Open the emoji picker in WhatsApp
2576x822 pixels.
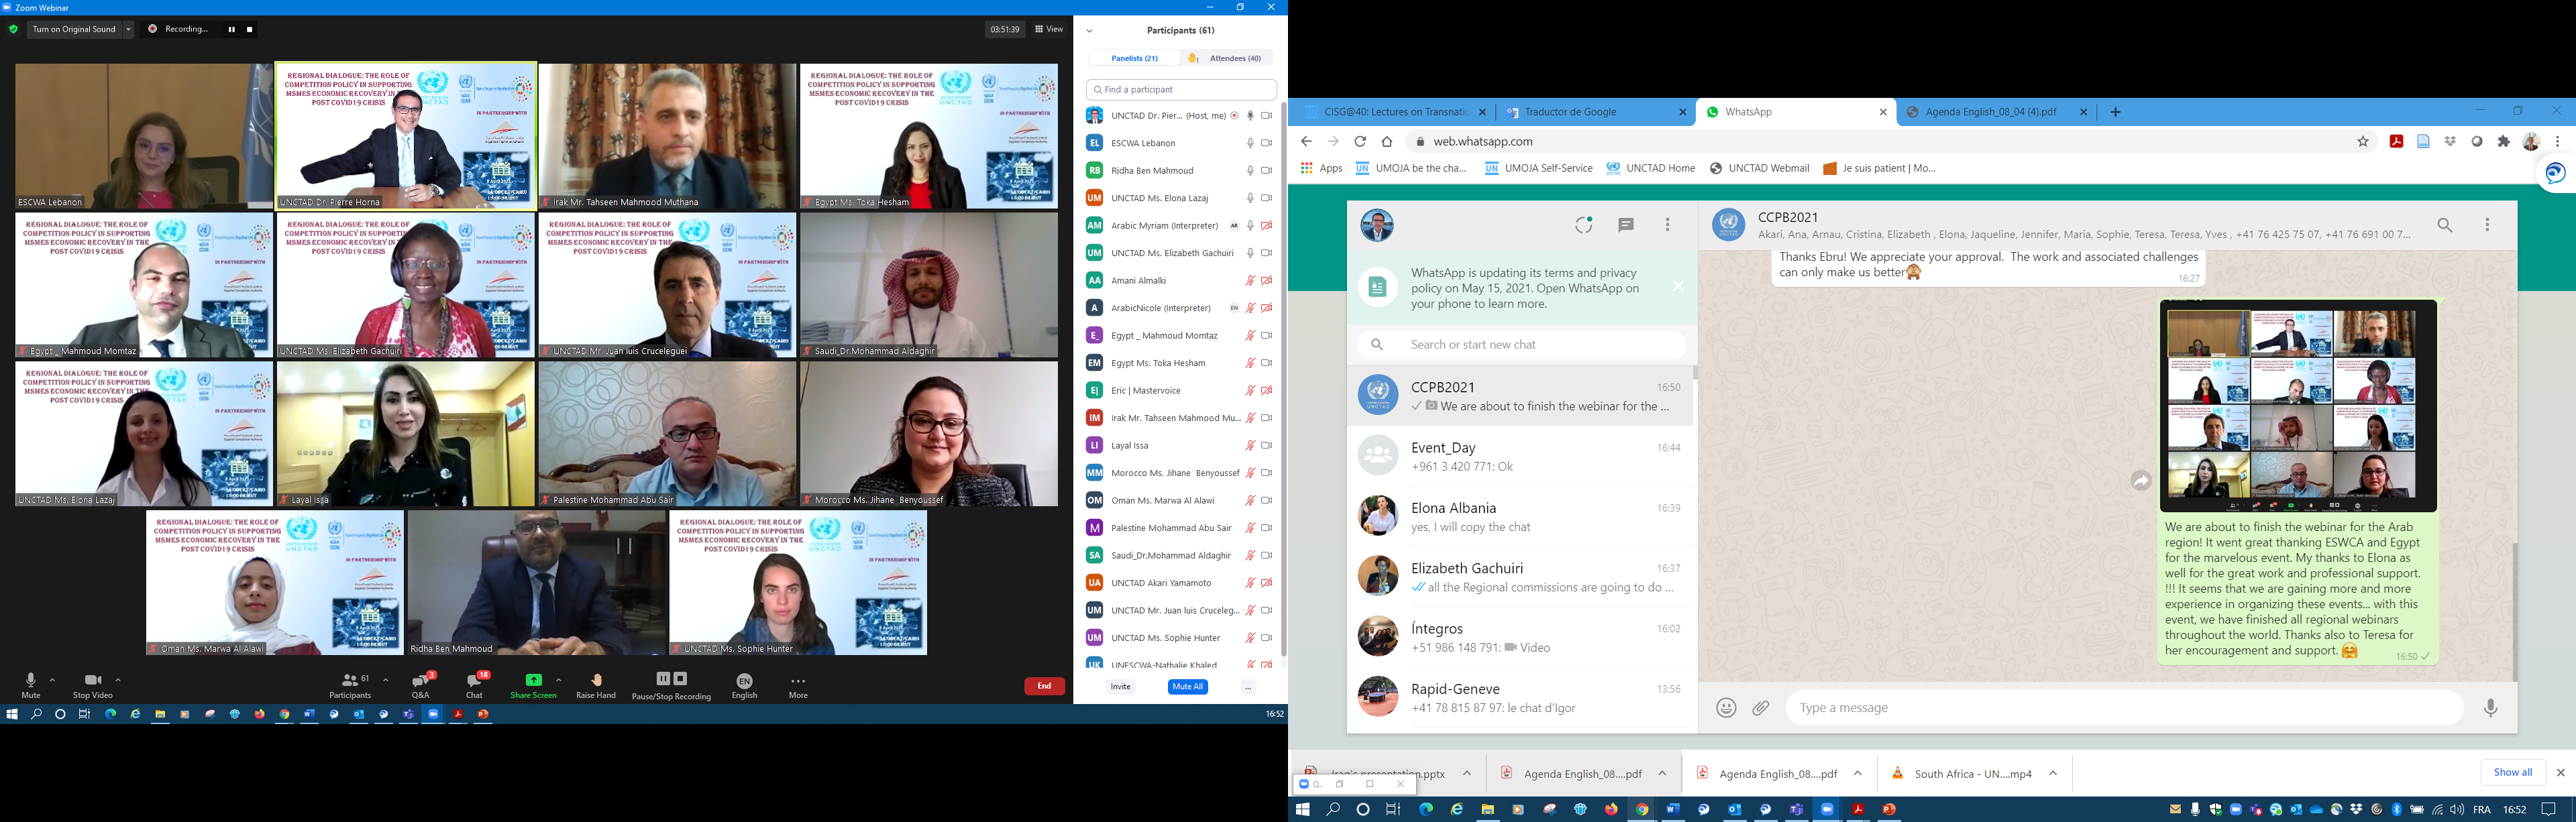1726,708
